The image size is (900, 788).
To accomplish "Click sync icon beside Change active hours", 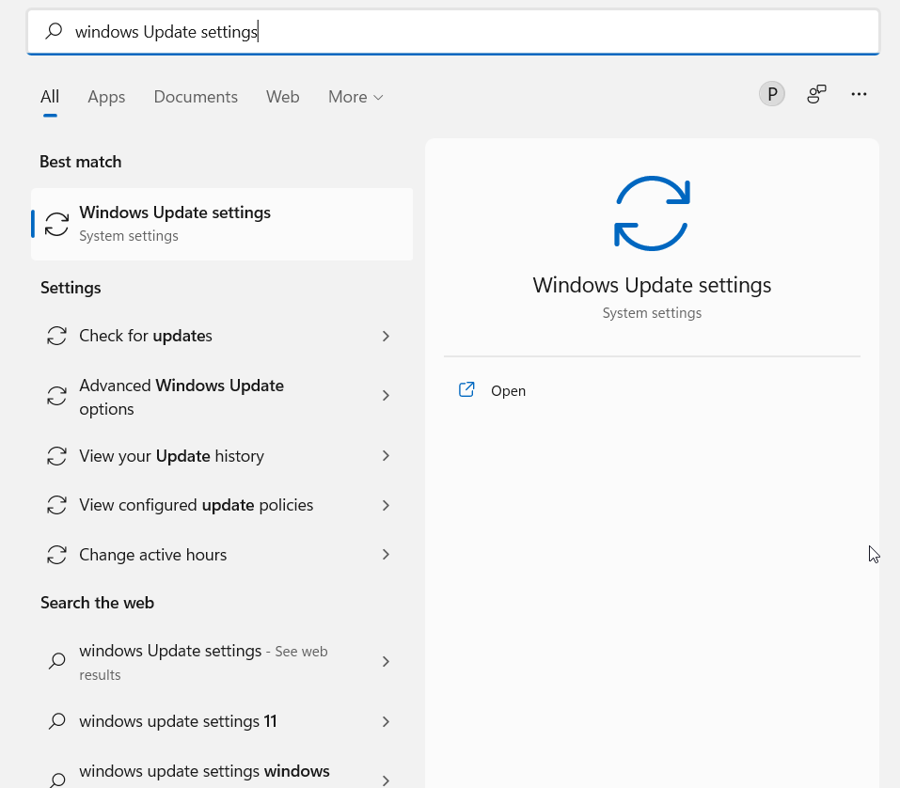I will (x=56, y=555).
